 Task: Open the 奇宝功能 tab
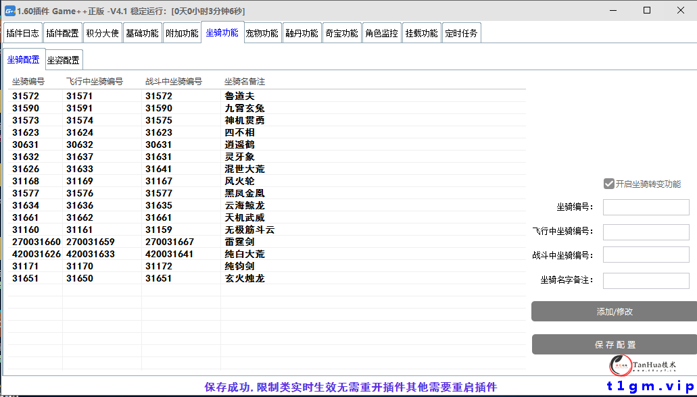pos(341,32)
